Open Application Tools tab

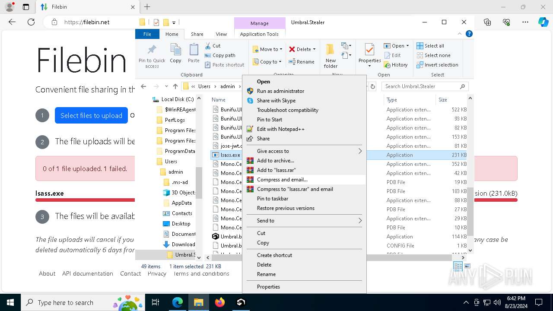pyautogui.click(x=259, y=34)
